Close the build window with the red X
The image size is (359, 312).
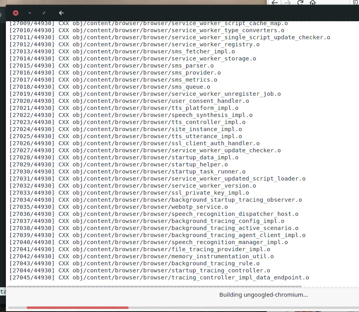tap(16, 13)
